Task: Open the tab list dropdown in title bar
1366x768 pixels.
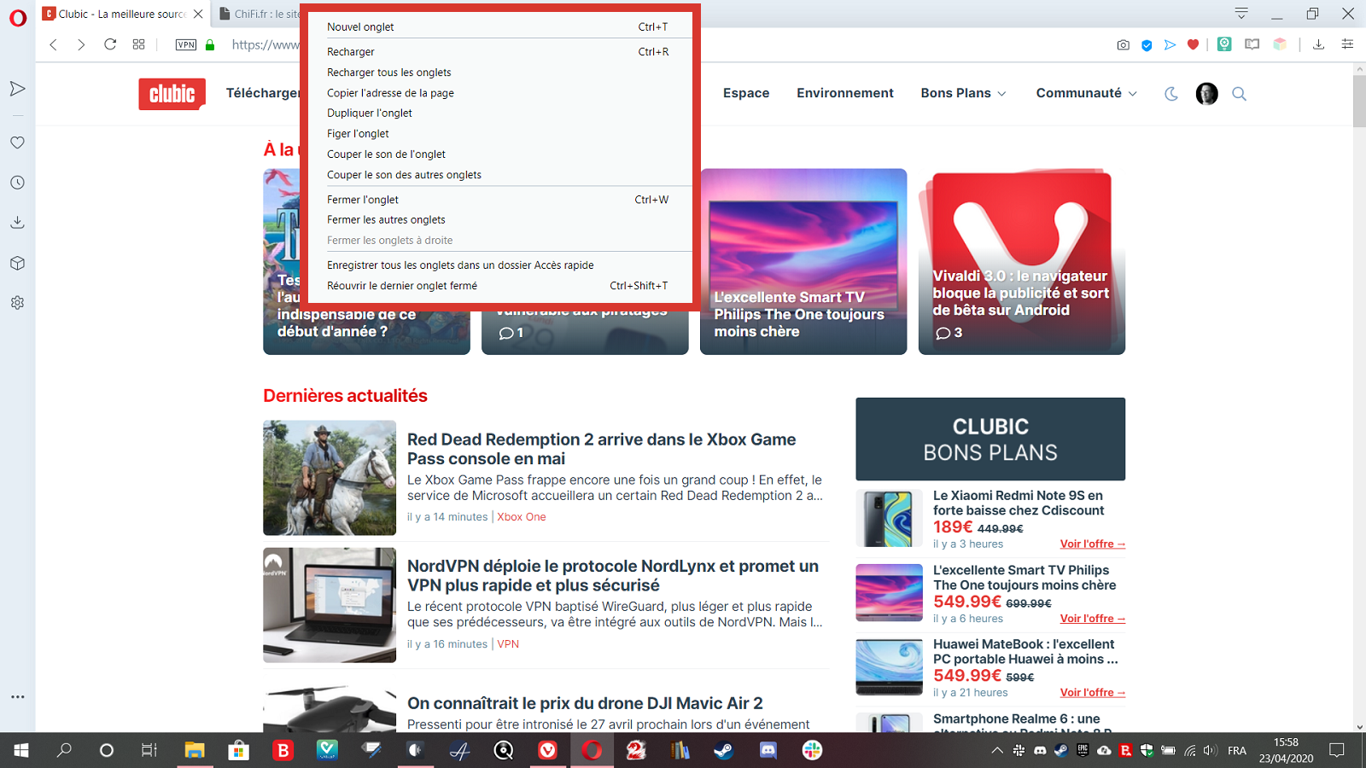Action: (x=1240, y=14)
